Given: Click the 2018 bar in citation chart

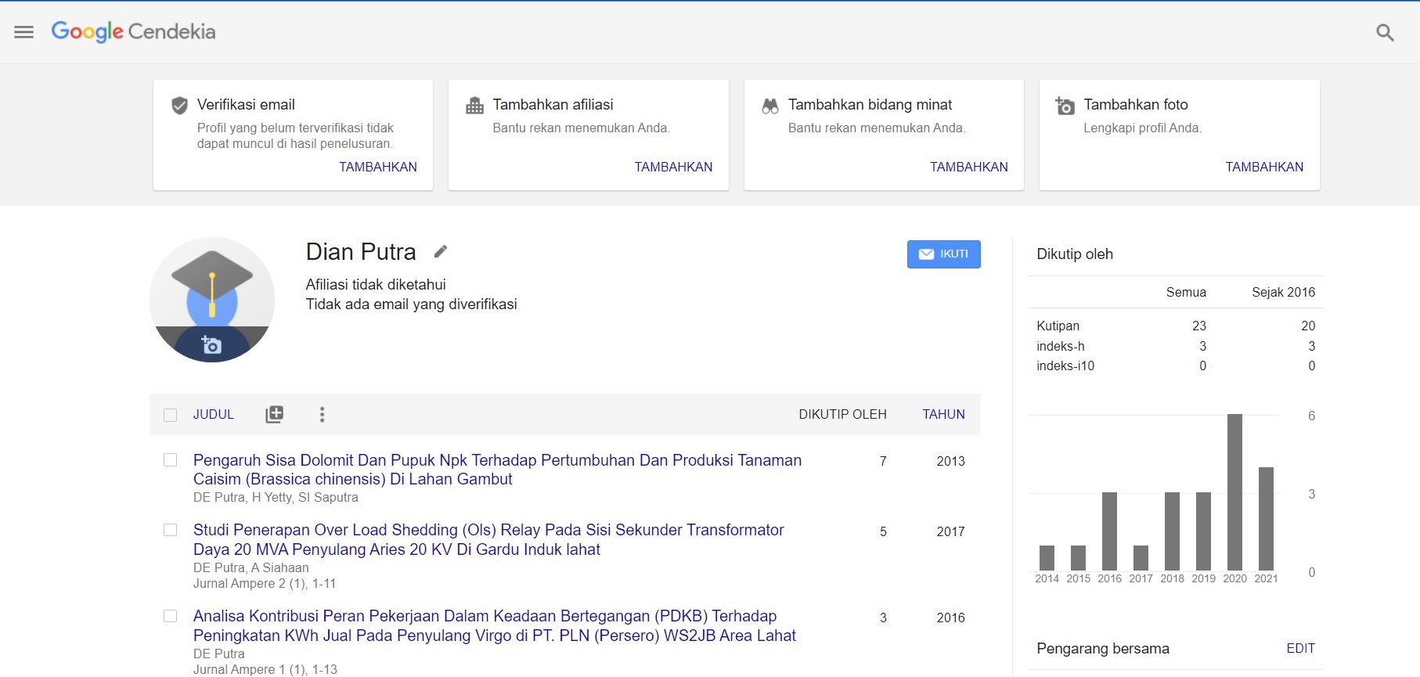Looking at the screenshot, I should tap(1172, 531).
